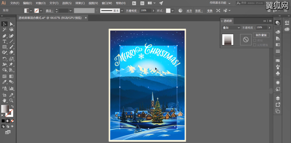This screenshot has height=143, width=291.
Task: Select the Direct Selection tool
Action: coord(11,24)
